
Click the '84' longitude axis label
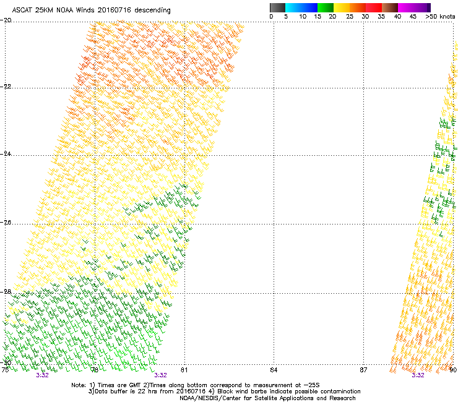coord(274,370)
